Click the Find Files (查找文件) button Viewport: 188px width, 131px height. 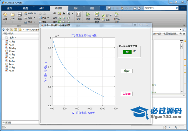[30, 13]
